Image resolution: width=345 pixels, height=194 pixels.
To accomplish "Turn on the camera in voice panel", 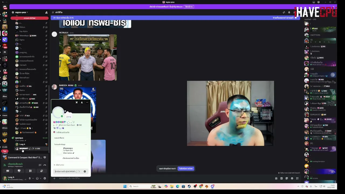I will tap(8, 171).
